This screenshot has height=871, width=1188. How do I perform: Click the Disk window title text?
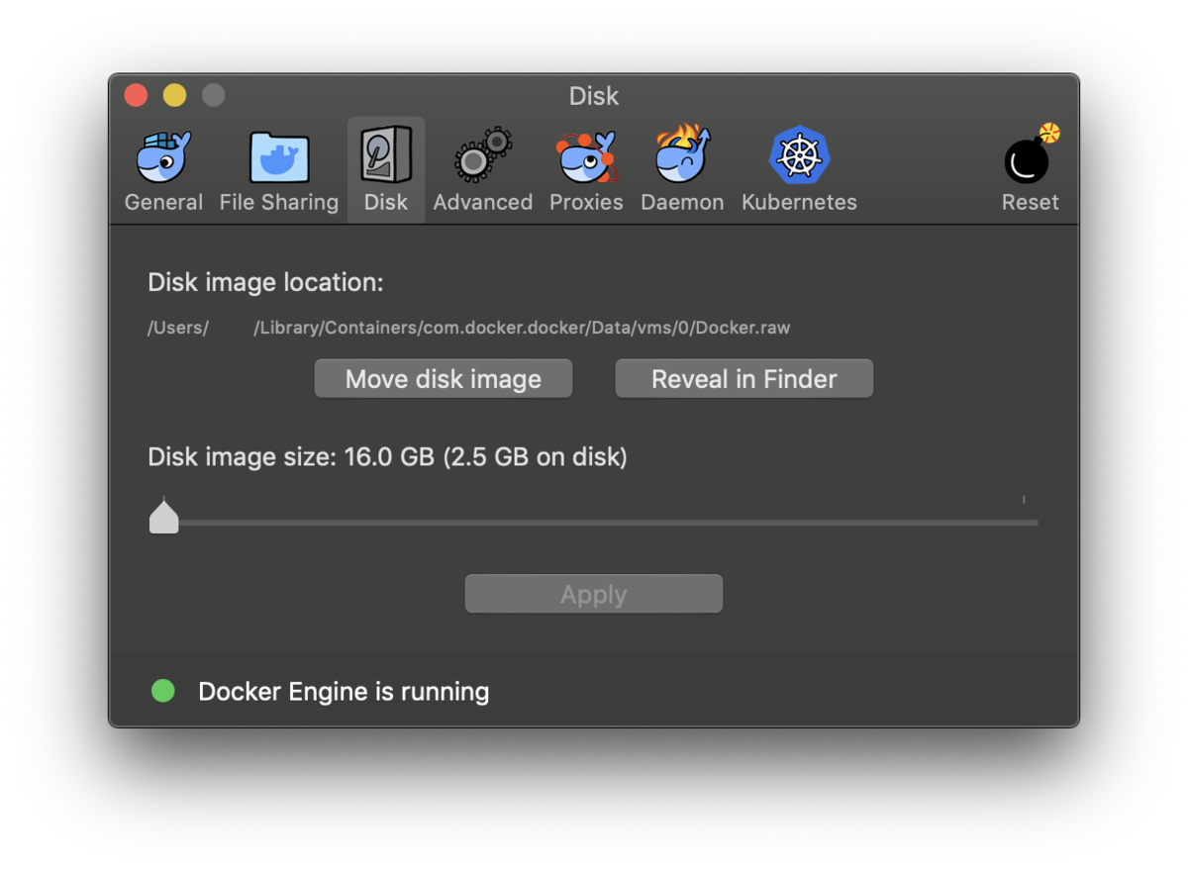(594, 96)
